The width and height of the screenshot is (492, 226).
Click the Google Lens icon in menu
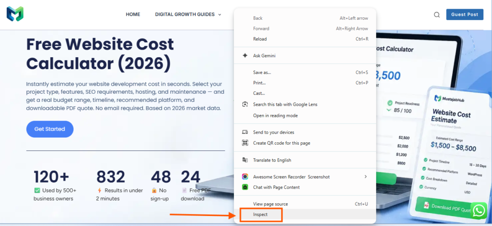click(x=245, y=104)
